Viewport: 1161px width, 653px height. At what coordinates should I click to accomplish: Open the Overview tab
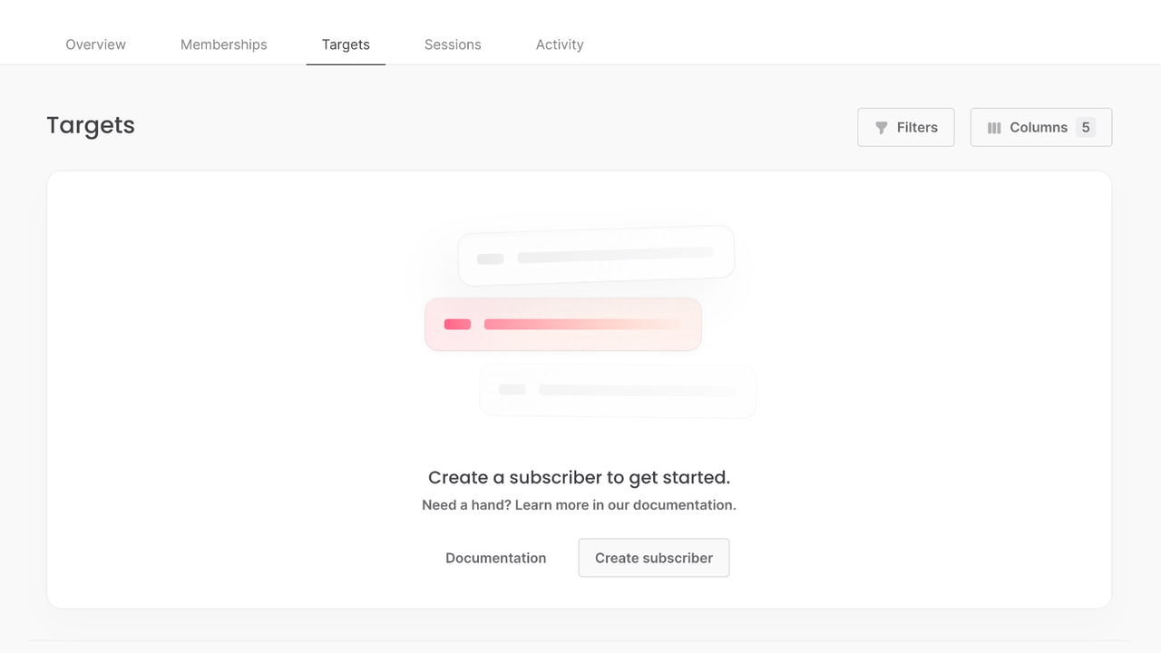pyautogui.click(x=95, y=44)
